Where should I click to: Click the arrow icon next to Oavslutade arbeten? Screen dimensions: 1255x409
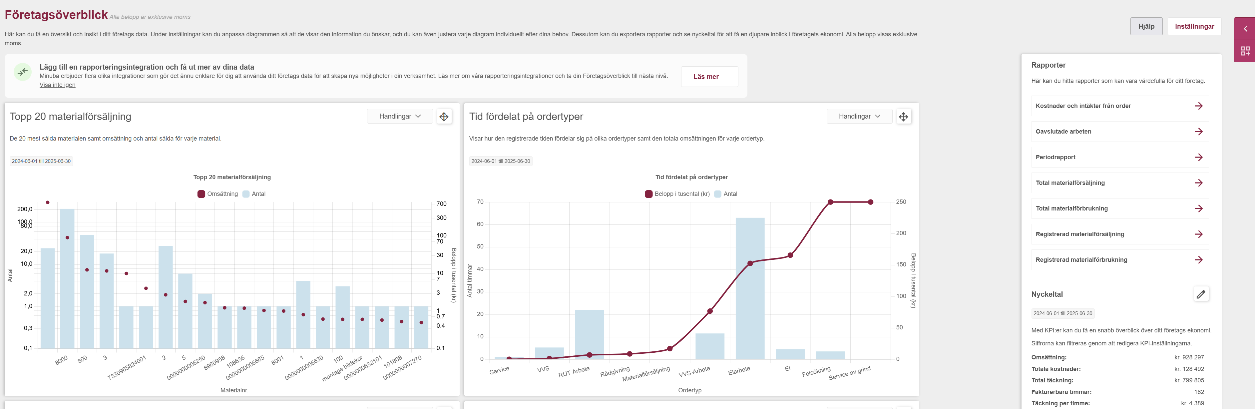pos(1198,132)
